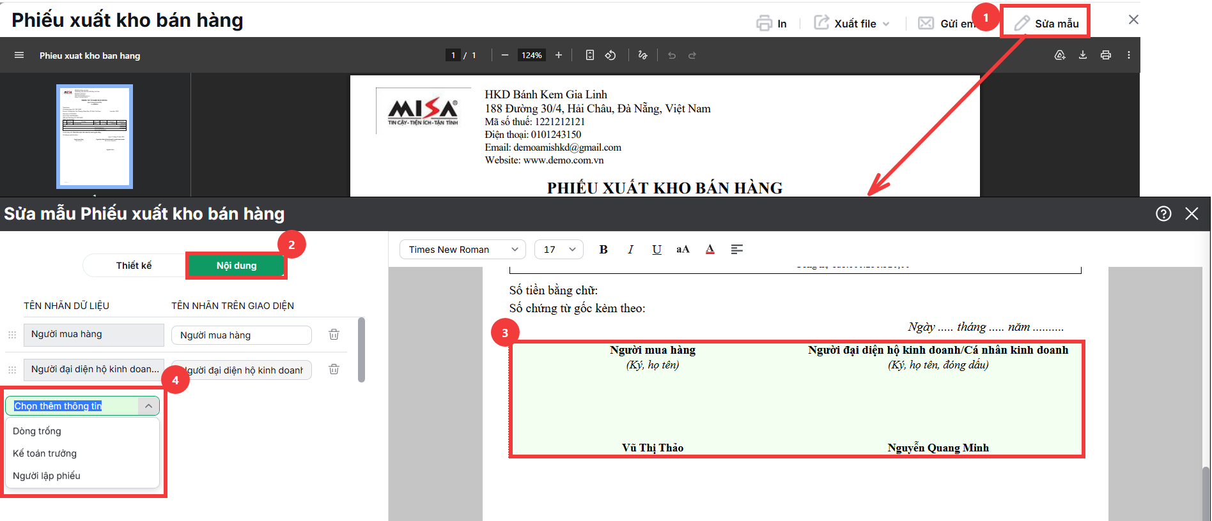Screen dimensions: 1212x521
Task: Click the template preview vertical scrollbar
Action: coord(1206,494)
